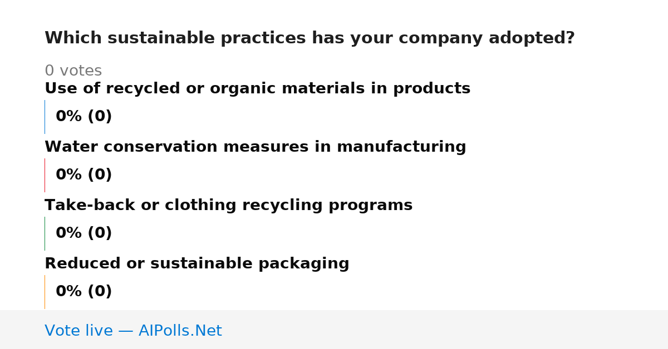This screenshot has height=349, width=668.
Task: Click the orange result bar for sustainable packaging
Action: pyautogui.click(x=45, y=292)
